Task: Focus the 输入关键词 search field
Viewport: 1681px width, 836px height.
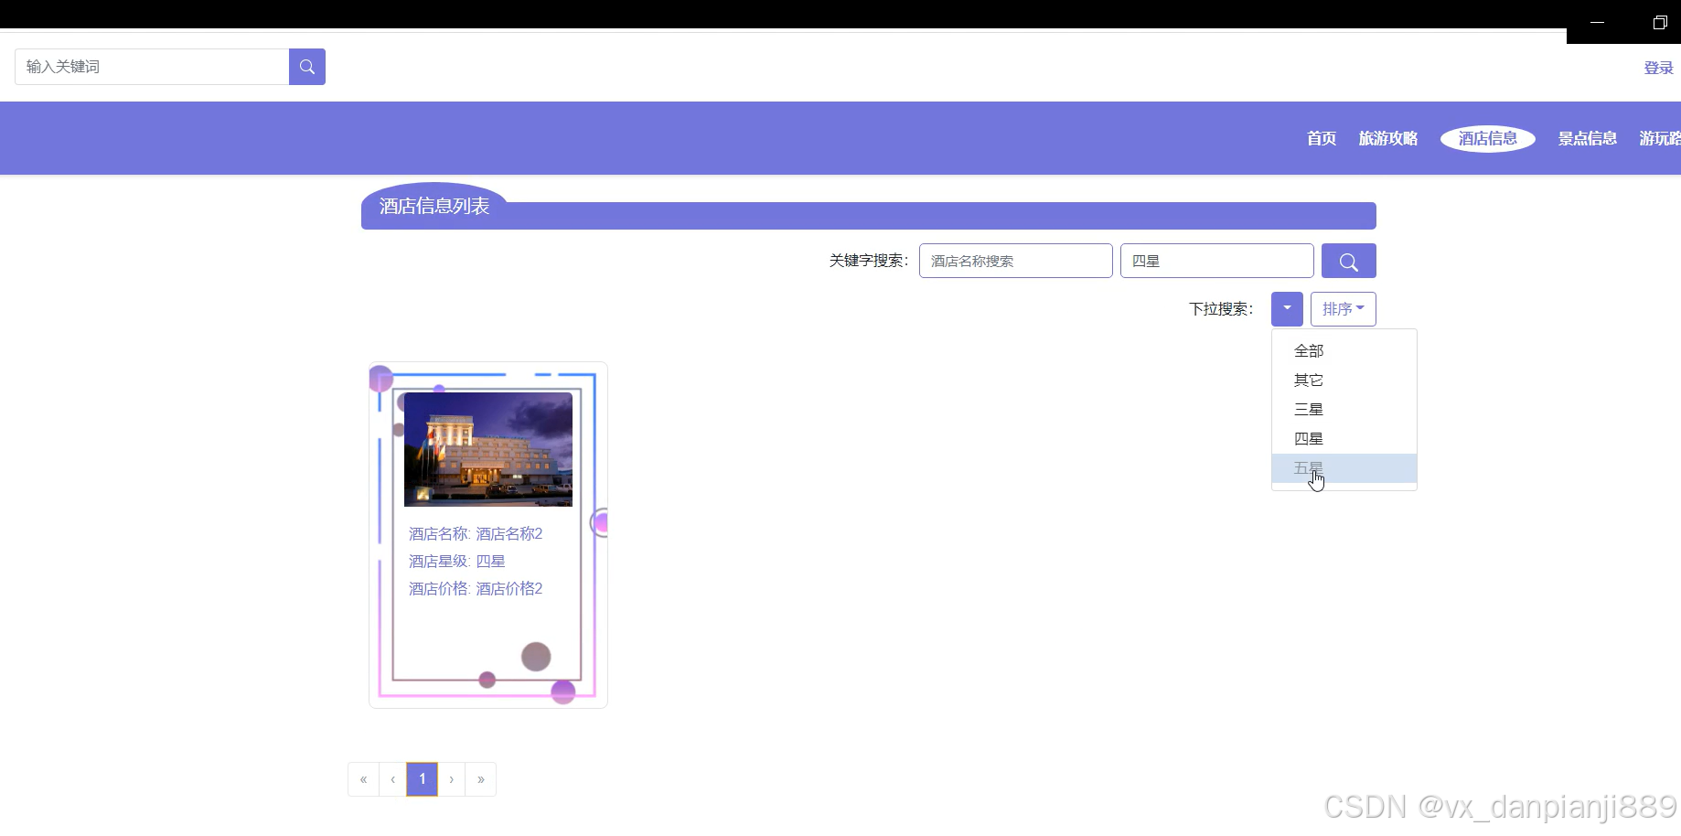Action: [x=152, y=67]
